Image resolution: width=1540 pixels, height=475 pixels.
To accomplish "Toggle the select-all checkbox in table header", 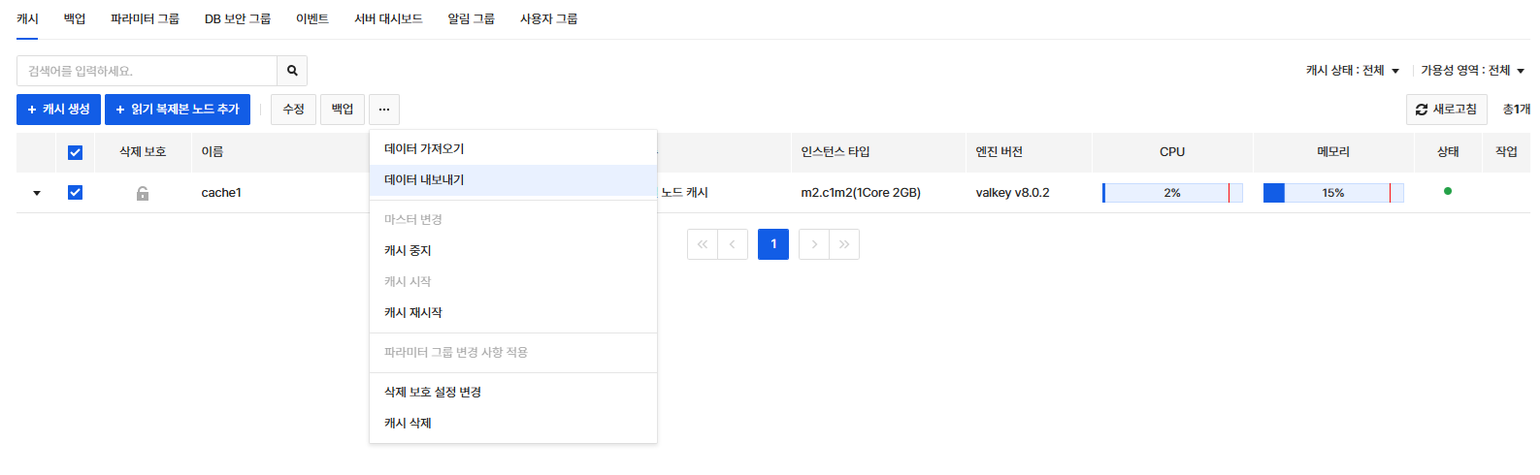I will (x=75, y=152).
